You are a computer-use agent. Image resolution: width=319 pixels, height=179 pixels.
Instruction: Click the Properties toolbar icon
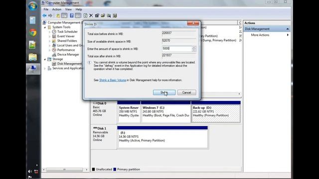click(97, 15)
